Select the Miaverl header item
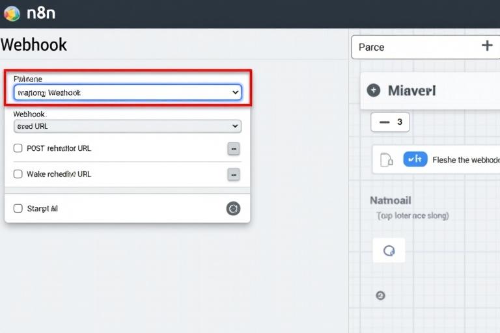Viewport: 500px width, 333px height. 411,90
